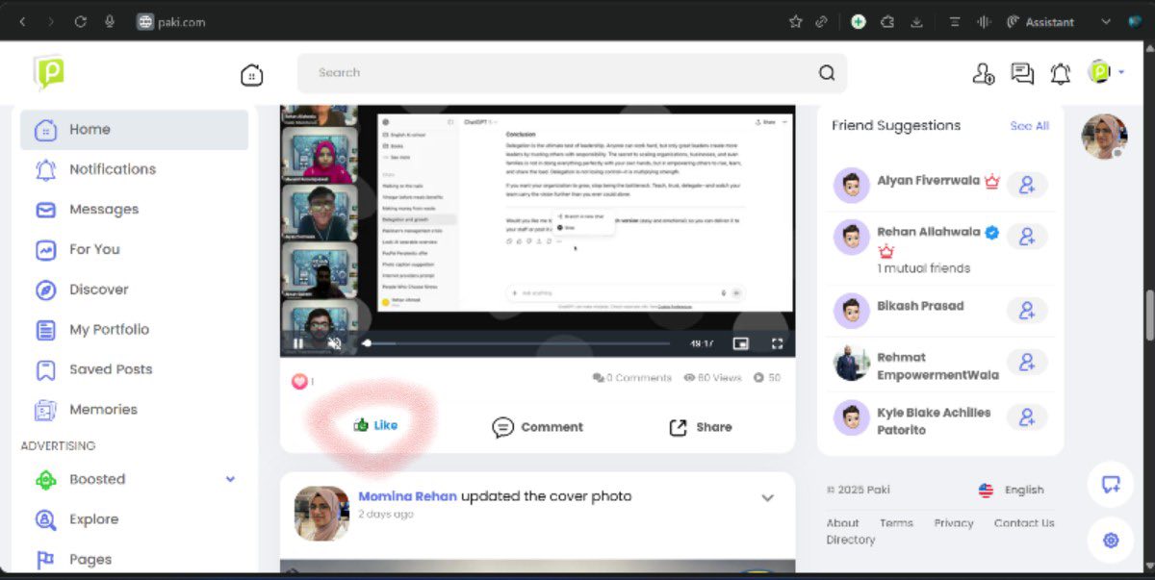Open options chevron on Momina Rehan post
The height and width of the screenshot is (580, 1155).
pyautogui.click(x=767, y=498)
